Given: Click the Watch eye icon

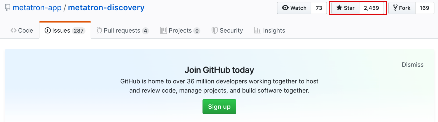Looking at the screenshot, I should click(285, 8).
